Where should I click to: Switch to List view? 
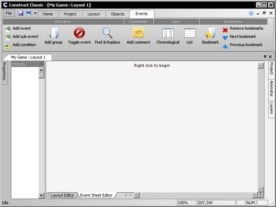point(189,33)
